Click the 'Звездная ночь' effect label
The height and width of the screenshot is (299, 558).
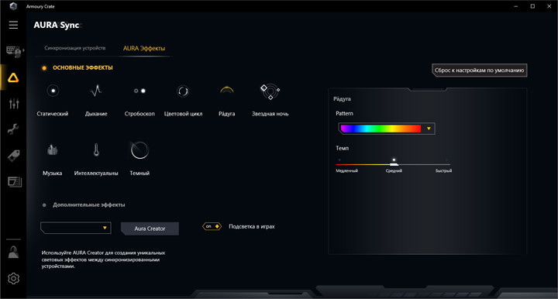[270, 114]
